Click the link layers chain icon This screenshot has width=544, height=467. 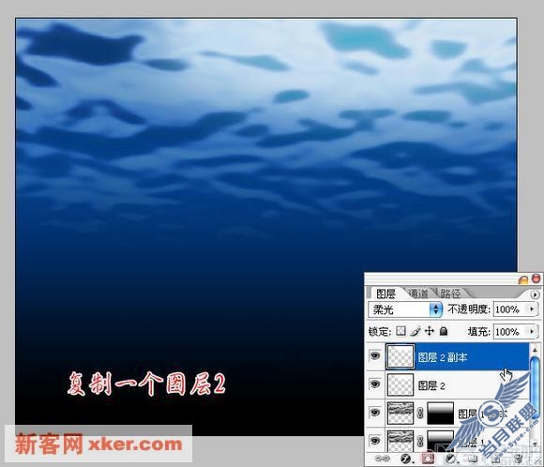(x=382, y=459)
